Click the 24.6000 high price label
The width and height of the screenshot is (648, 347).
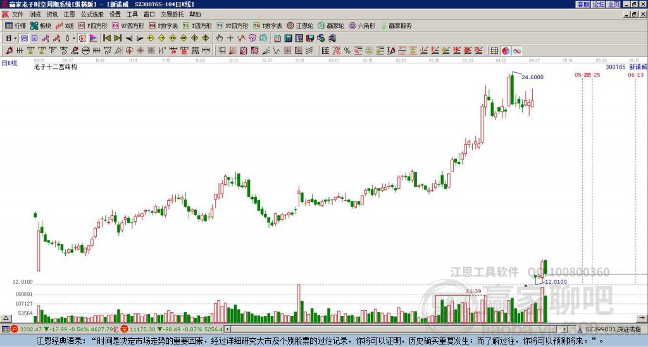[x=533, y=77]
